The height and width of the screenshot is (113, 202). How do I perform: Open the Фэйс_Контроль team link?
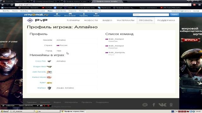tap(117, 52)
